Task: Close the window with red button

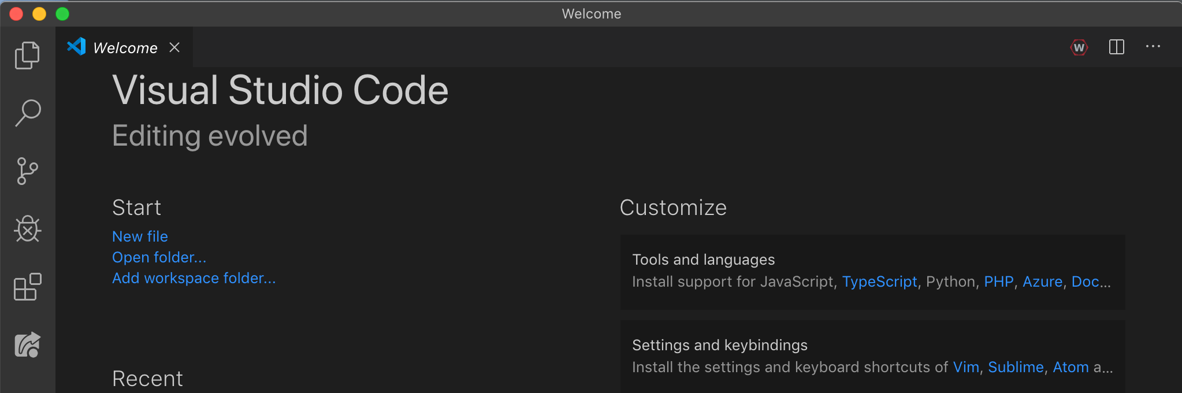Action: point(16,14)
